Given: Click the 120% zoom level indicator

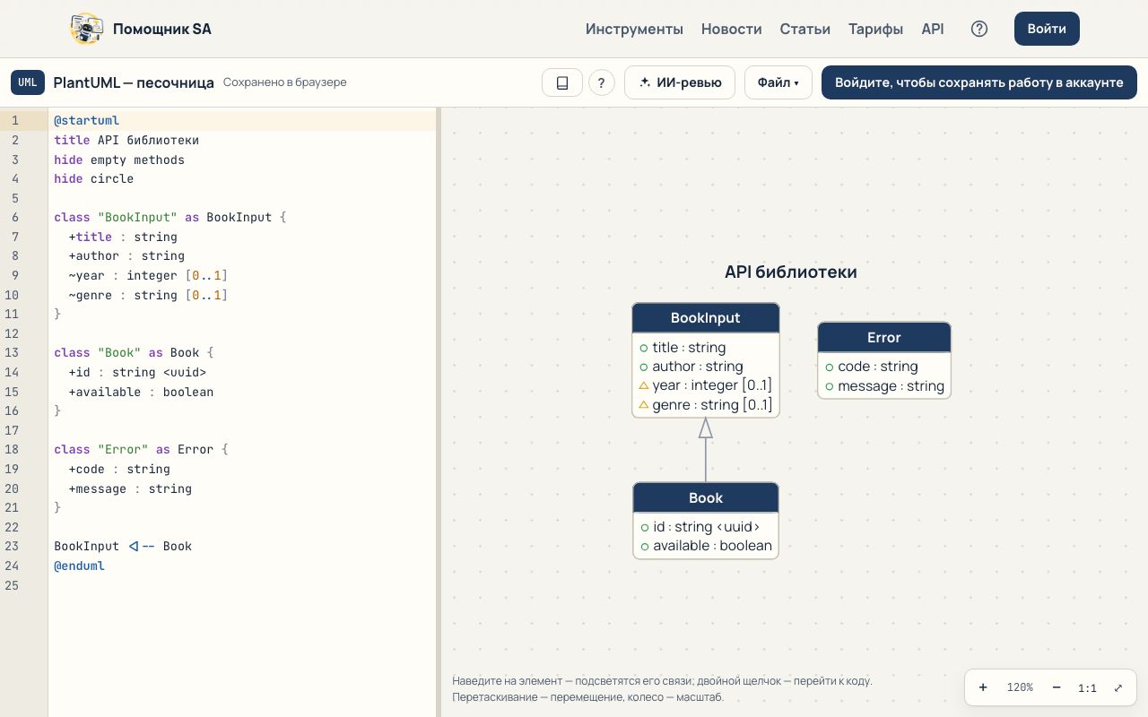Looking at the screenshot, I should click(1020, 687).
